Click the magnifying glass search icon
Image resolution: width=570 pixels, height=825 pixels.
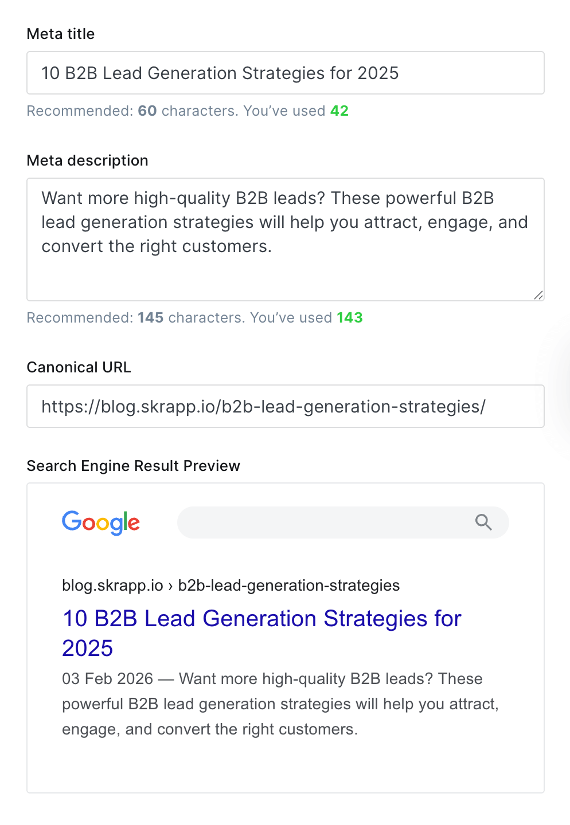[x=483, y=522]
